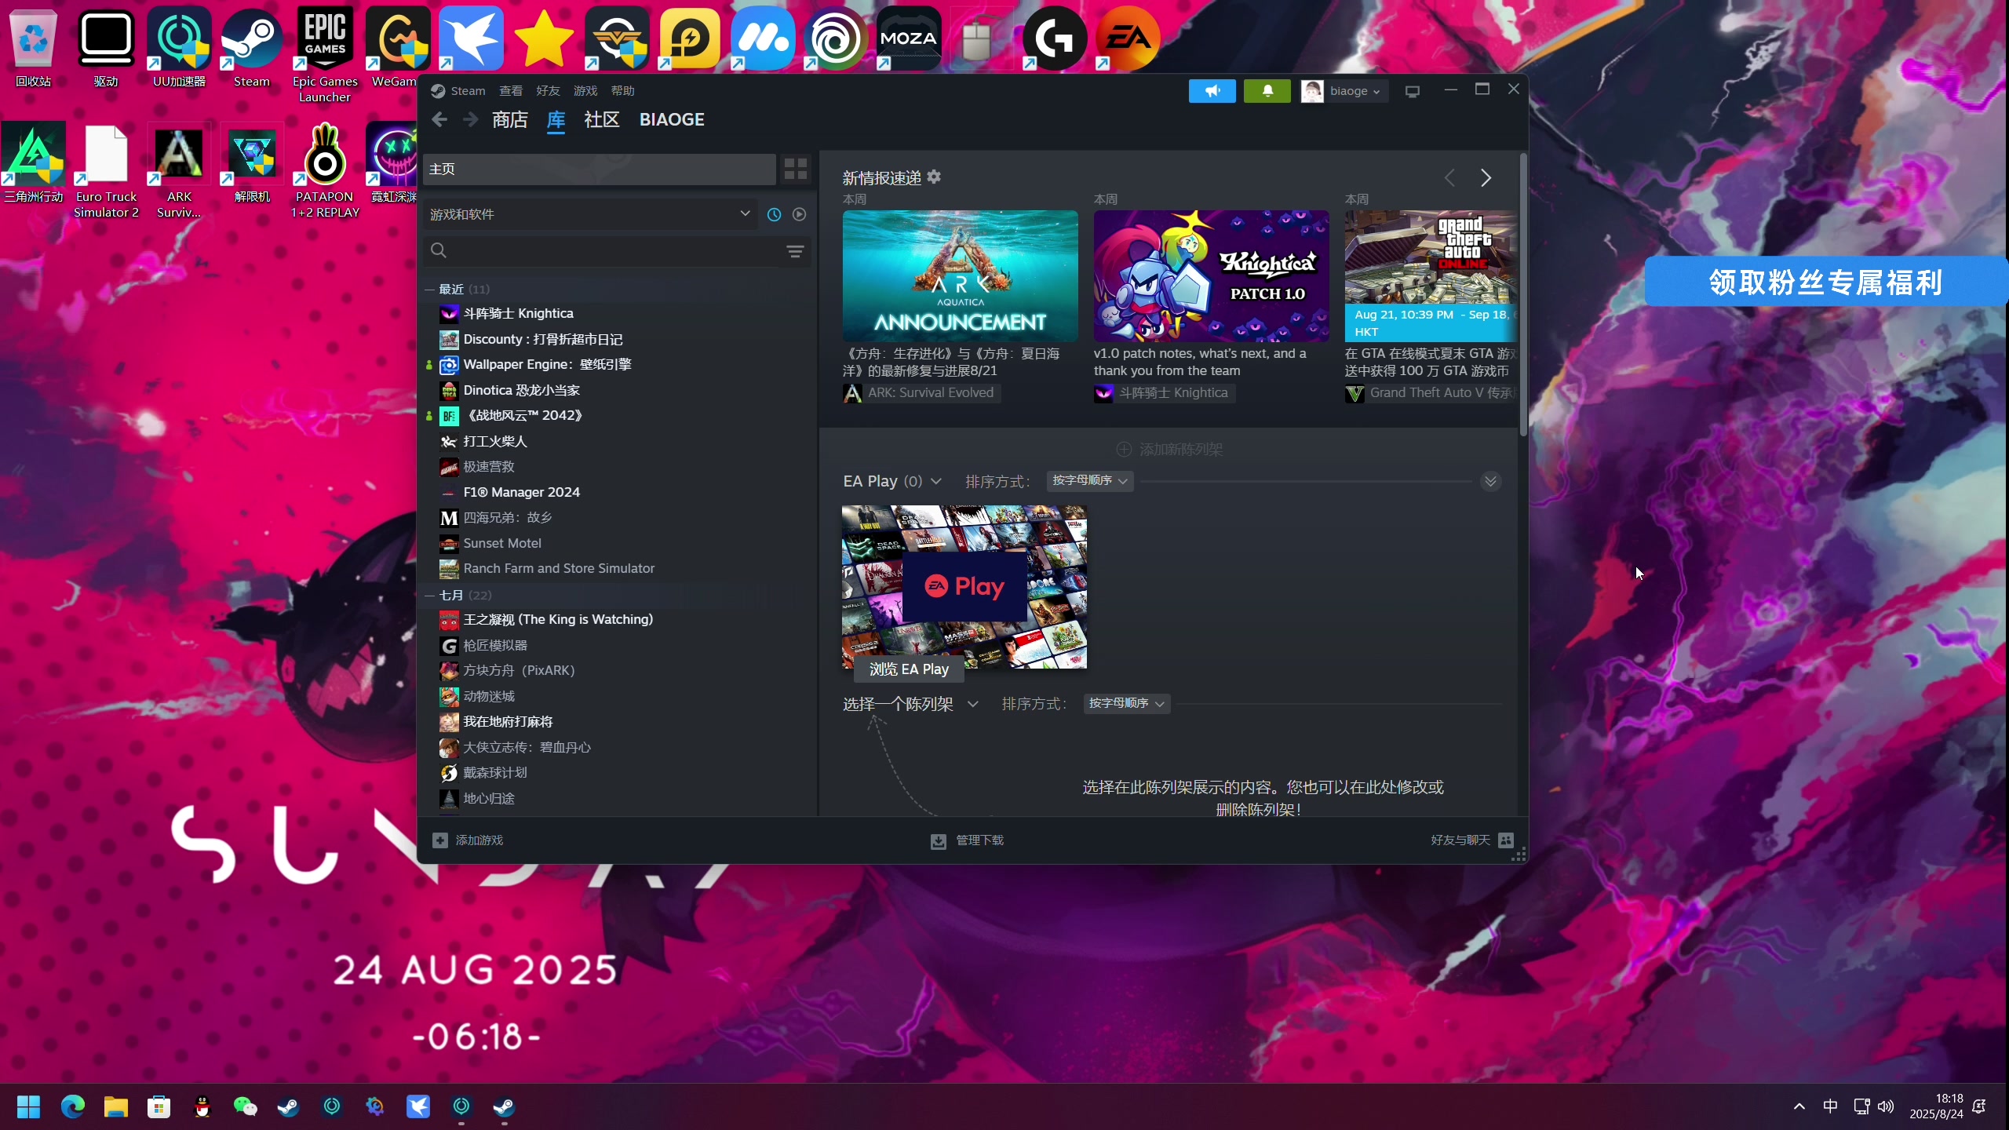Open Euro Truck Simulator 2 desktop icon
The height and width of the screenshot is (1130, 2009).
pos(106,170)
